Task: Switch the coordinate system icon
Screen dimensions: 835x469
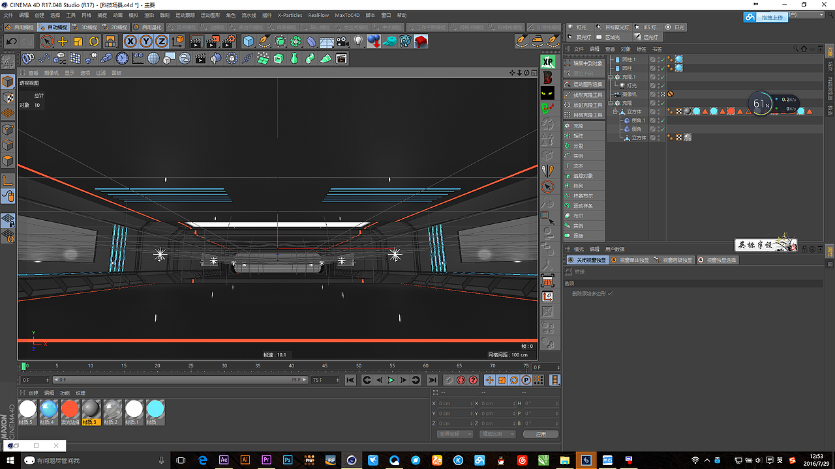Action: [x=178, y=42]
